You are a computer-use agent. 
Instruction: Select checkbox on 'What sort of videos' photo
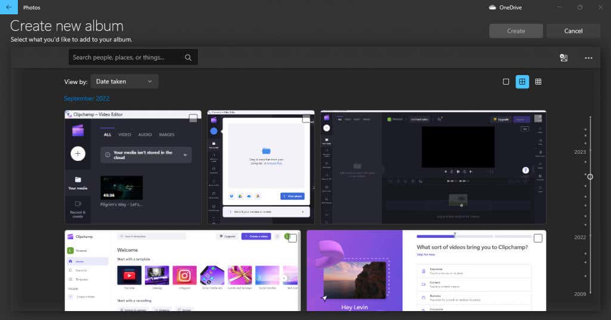(x=538, y=238)
